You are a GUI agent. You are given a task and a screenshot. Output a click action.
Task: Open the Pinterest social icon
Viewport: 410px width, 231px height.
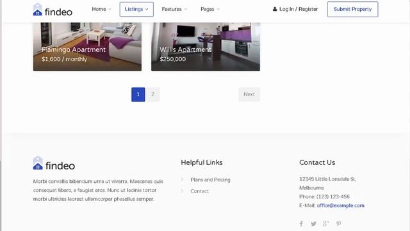[x=339, y=223]
